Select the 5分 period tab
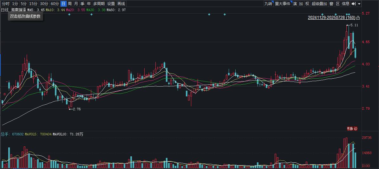This screenshot has width=379, height=169. pos(23,3)
